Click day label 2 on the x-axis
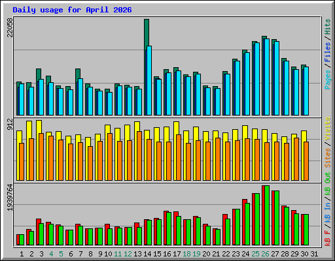 click(x=31, y=254)
